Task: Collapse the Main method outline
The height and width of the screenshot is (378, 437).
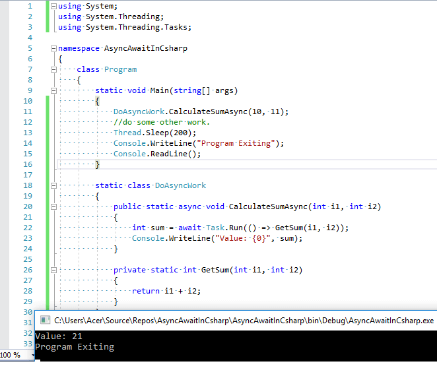Action: [53, 91]
